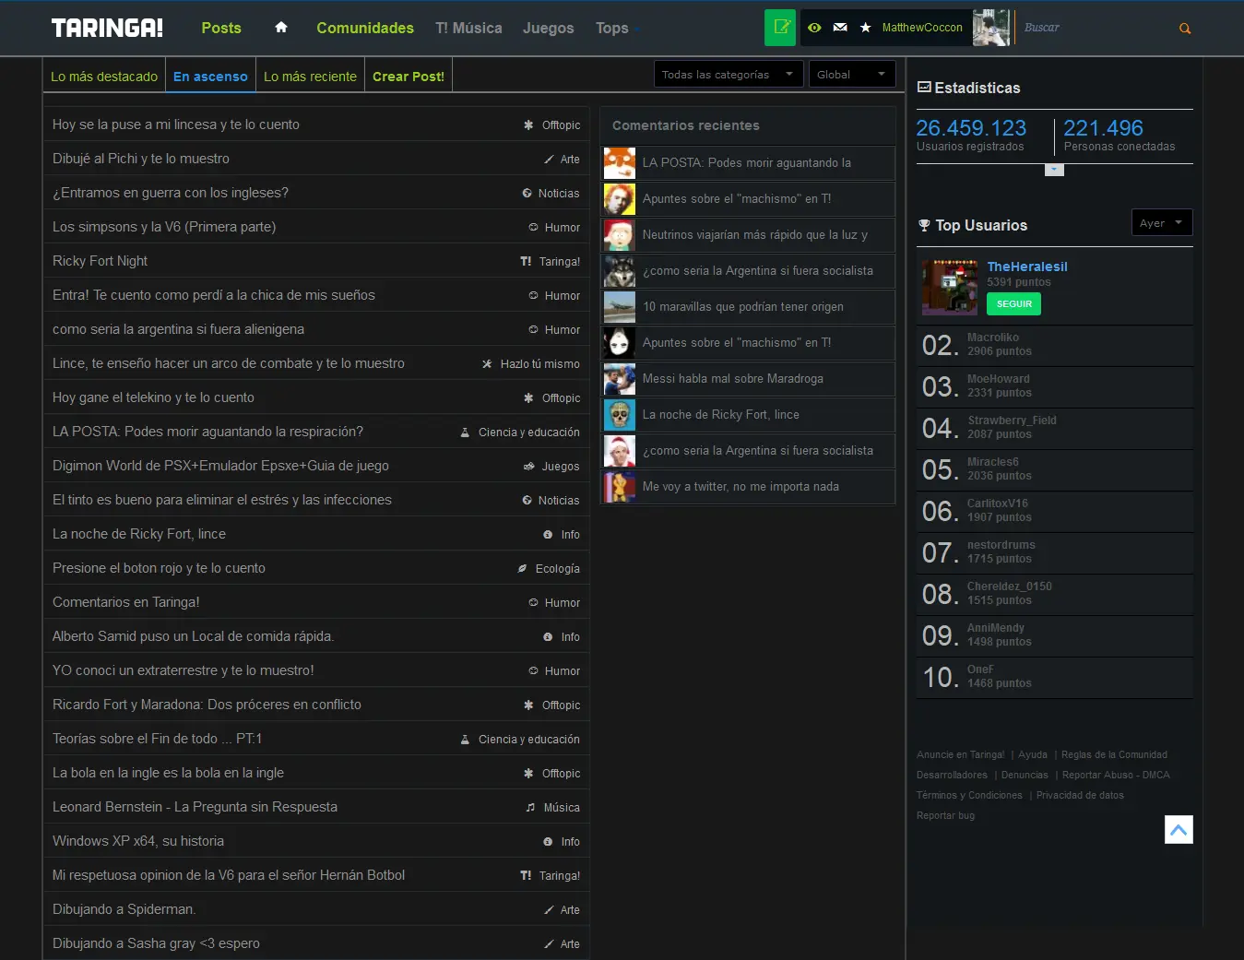The height and width of the screenshot is (960, 1244).
Task: Click the MatthewCoccon profile avatar
Action: tap(991, 28)
